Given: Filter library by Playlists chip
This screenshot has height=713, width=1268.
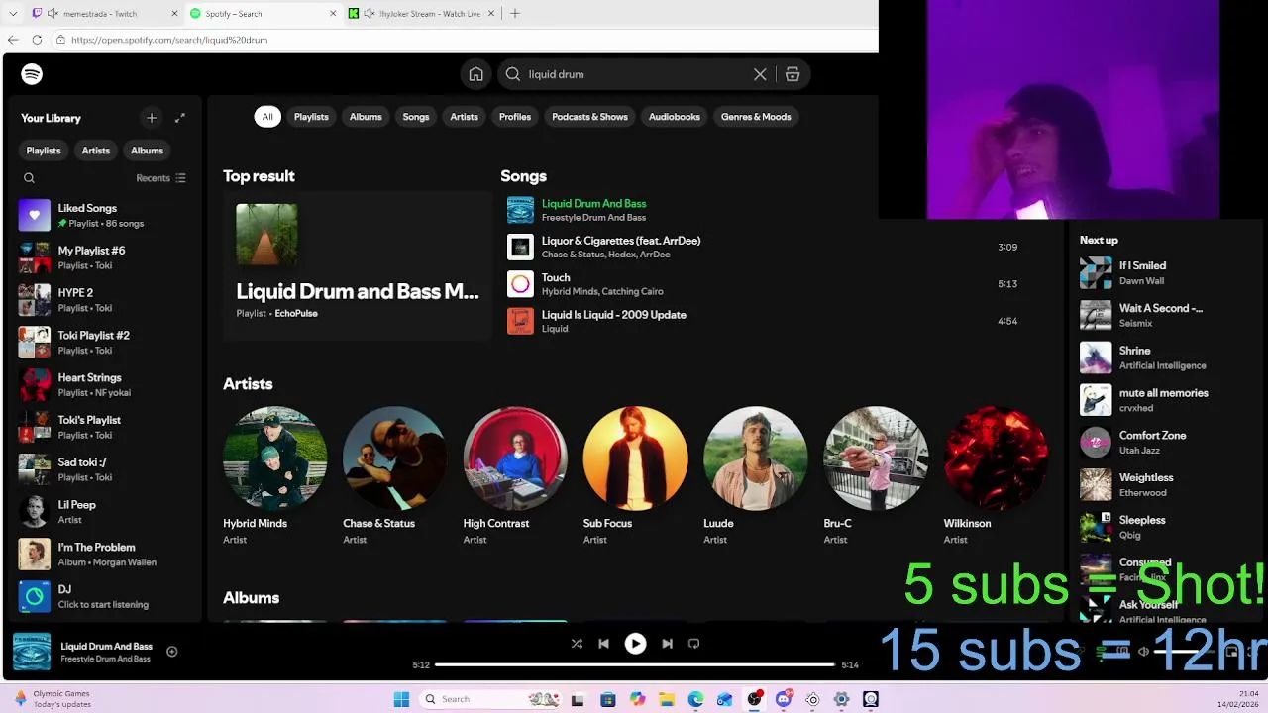Looking at the screenshot, I should [44, 151].
